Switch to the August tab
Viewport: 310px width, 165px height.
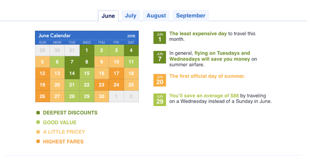coord(156,15)
